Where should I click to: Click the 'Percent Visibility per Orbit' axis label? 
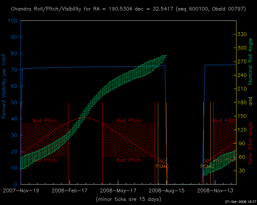tap(4, 86)
